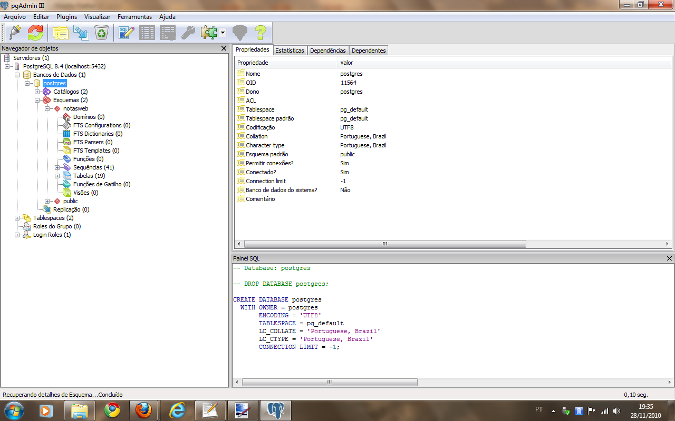Open the Ajuda menu
The height and width of the screenshot is (421, 675).
(x=167, y=17)
